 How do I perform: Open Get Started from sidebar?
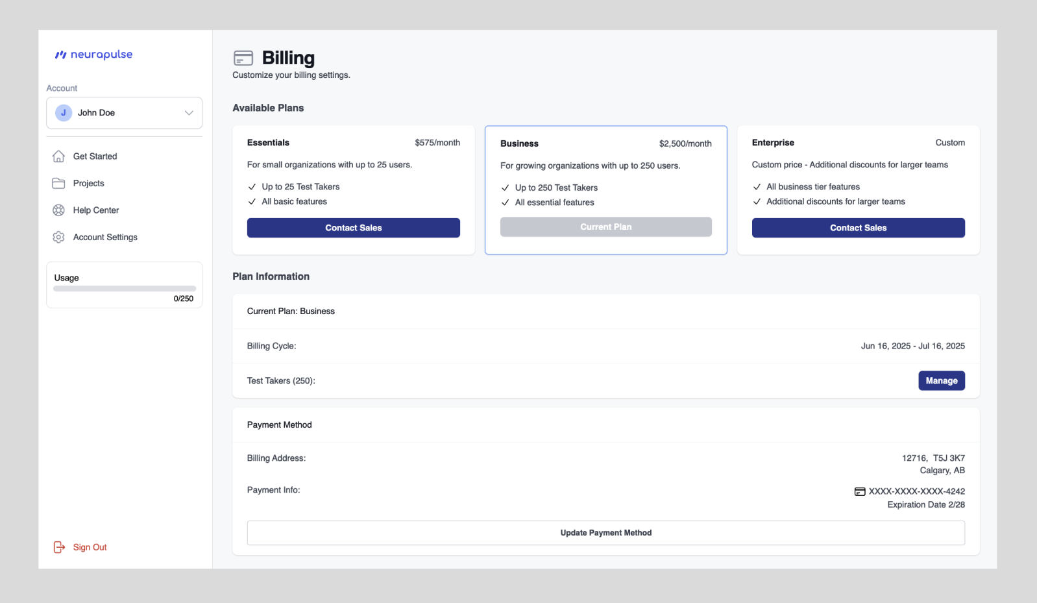[x=95, y=156]
